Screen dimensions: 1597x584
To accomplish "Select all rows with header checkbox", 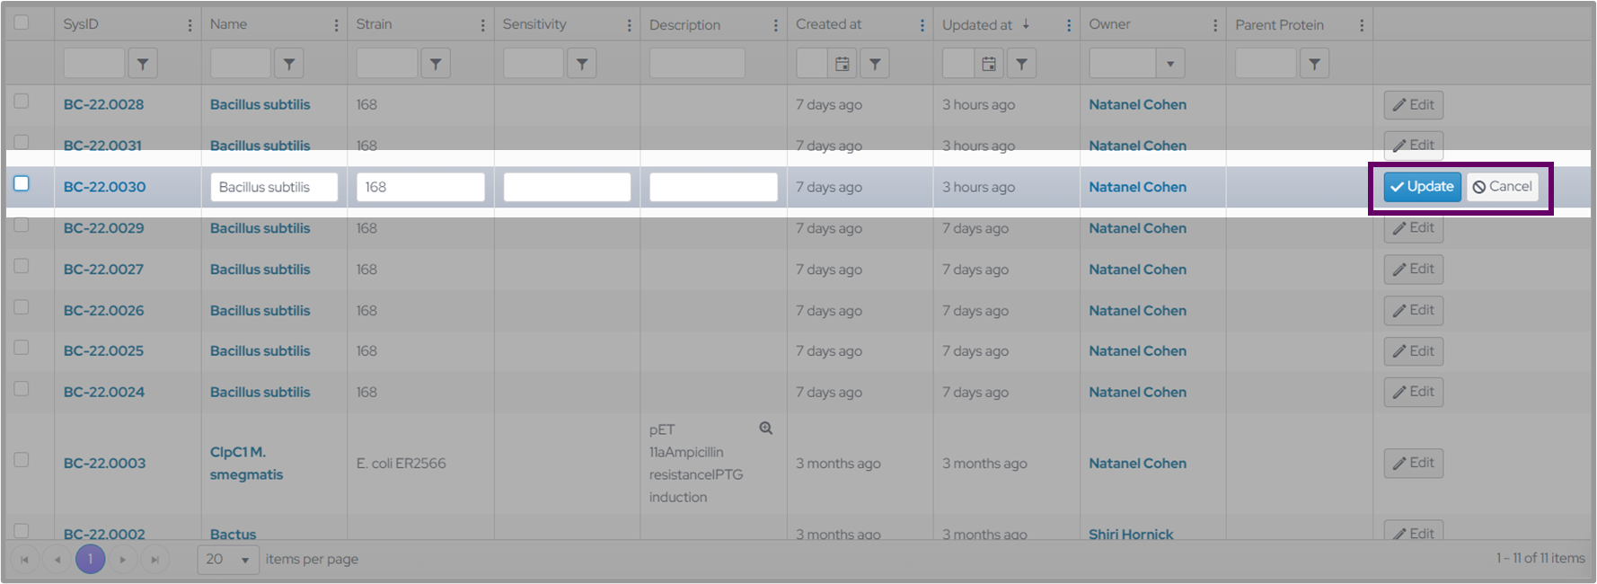I will [22, 22].
